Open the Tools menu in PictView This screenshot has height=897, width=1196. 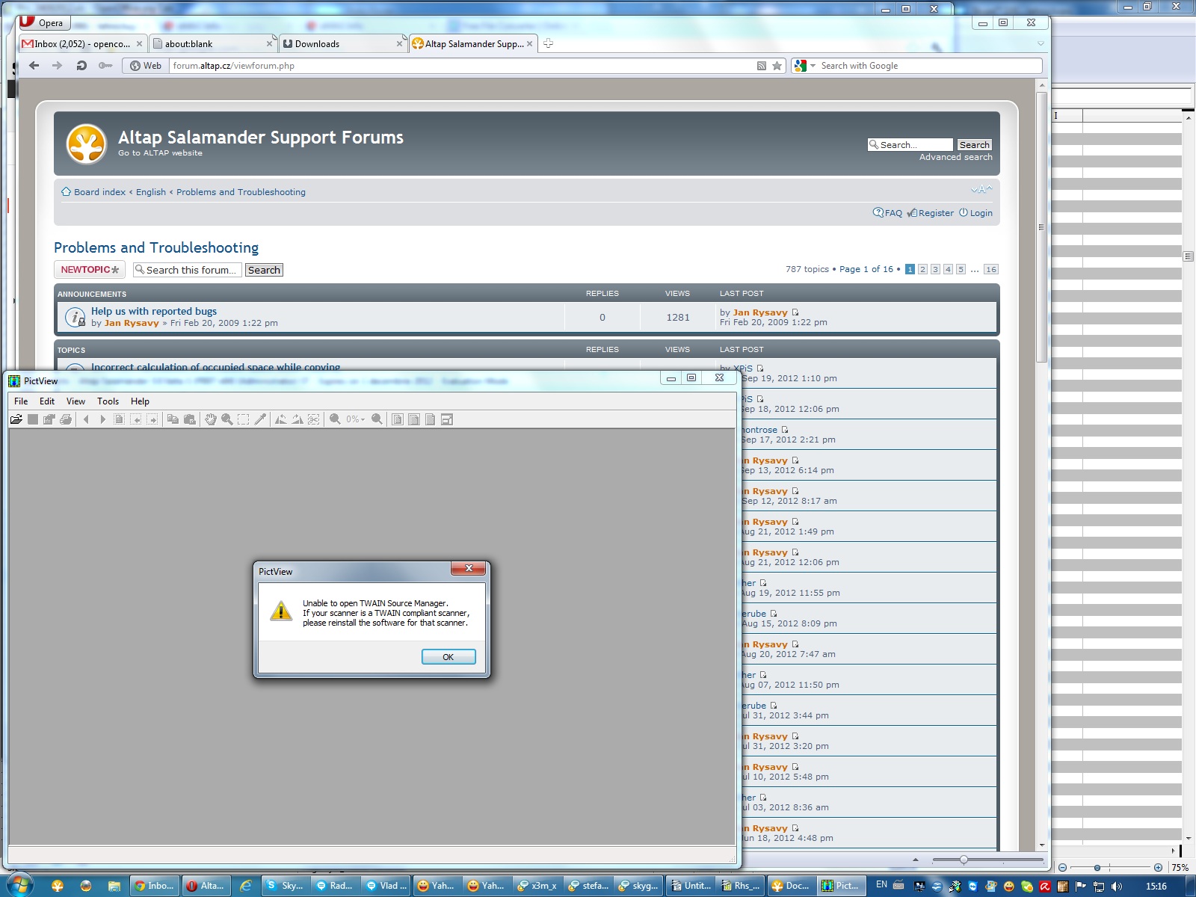[x=108, y=401]
